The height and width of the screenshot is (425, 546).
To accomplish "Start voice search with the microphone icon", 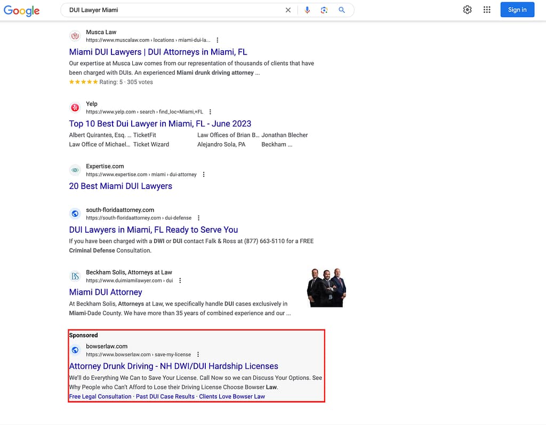I will tap(307, 10).
